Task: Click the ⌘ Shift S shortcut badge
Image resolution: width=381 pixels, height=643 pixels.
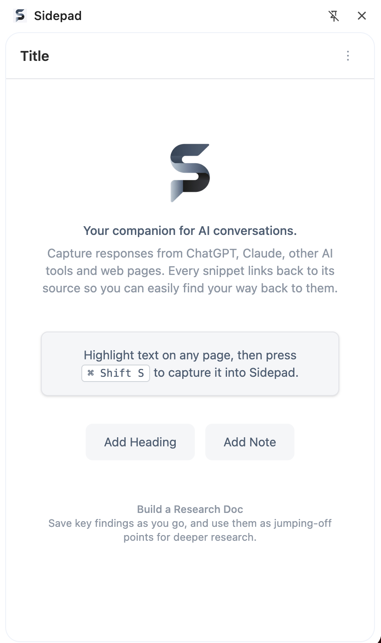Action: [x=116, y=373]
